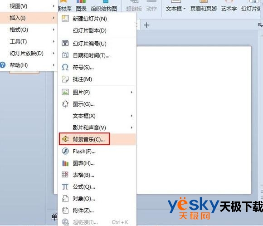Select 表格(B)... menu entry
The image size is (263, 226).
(97, 175)
